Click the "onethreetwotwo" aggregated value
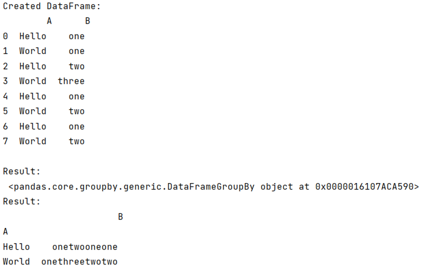Viewport: 421px width, 271px height. [79, 262]
